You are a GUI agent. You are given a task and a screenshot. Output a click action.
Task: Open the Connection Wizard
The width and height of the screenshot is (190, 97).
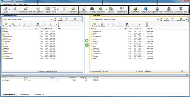click(x=26, y=10)
